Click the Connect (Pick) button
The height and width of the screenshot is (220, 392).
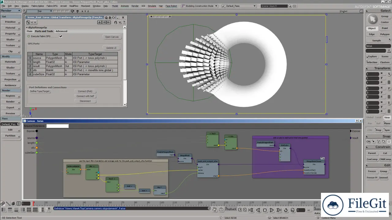tap(85, 91)
